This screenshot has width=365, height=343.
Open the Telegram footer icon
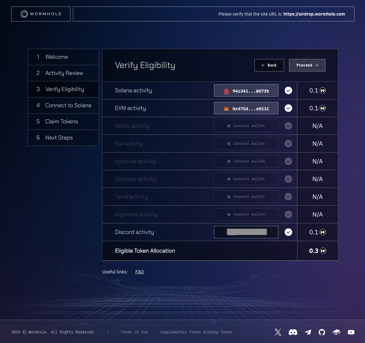308,332
